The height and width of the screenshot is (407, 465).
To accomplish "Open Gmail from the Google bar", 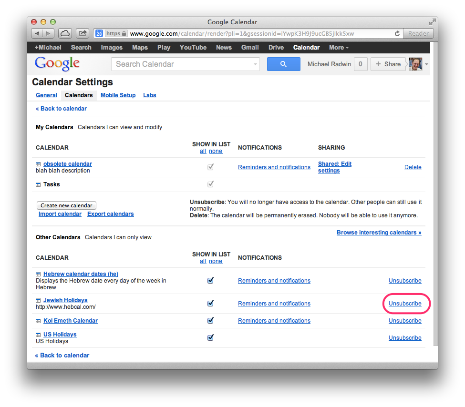I will point(250,48).
